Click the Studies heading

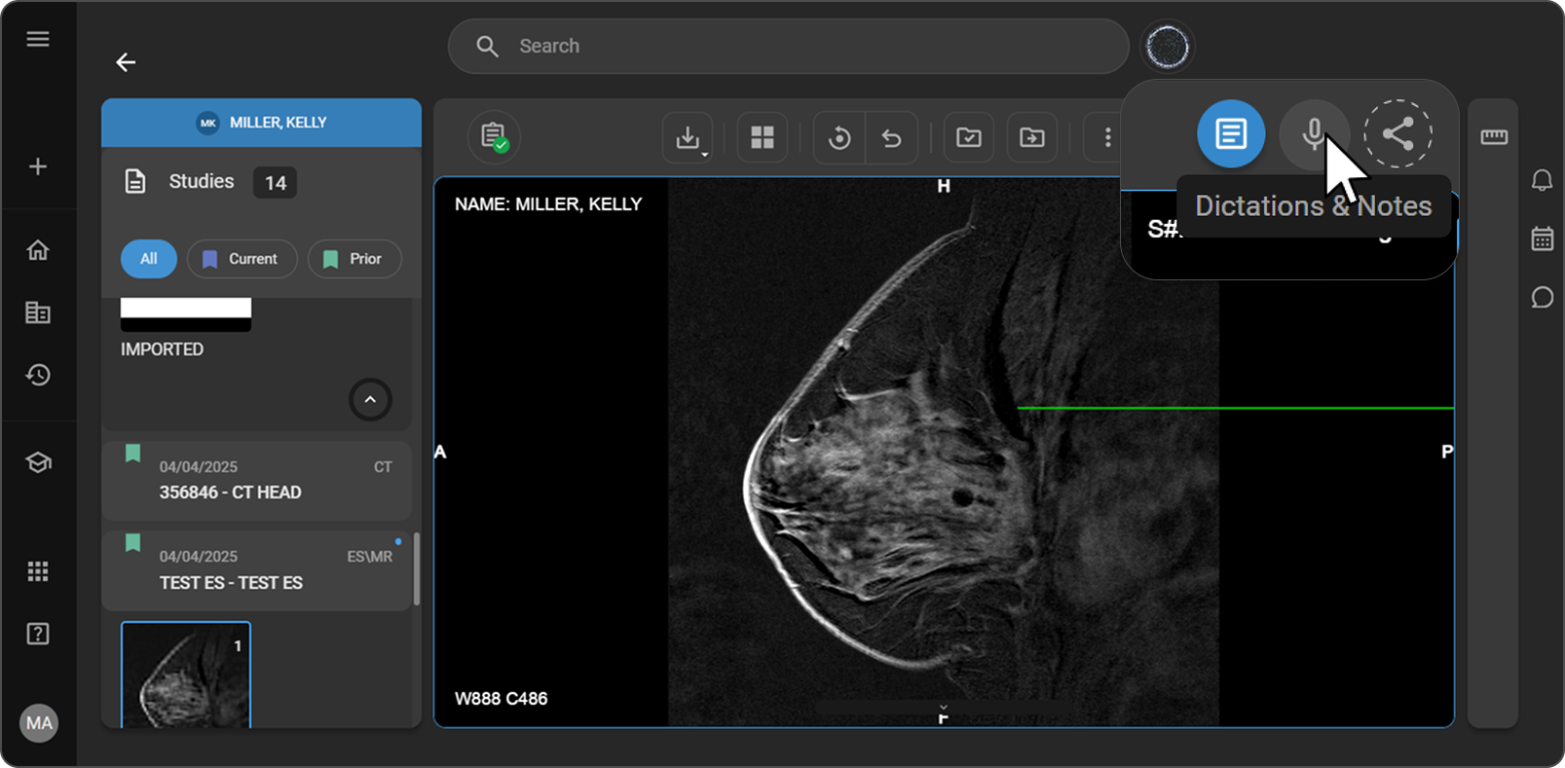tap(202, 181)
